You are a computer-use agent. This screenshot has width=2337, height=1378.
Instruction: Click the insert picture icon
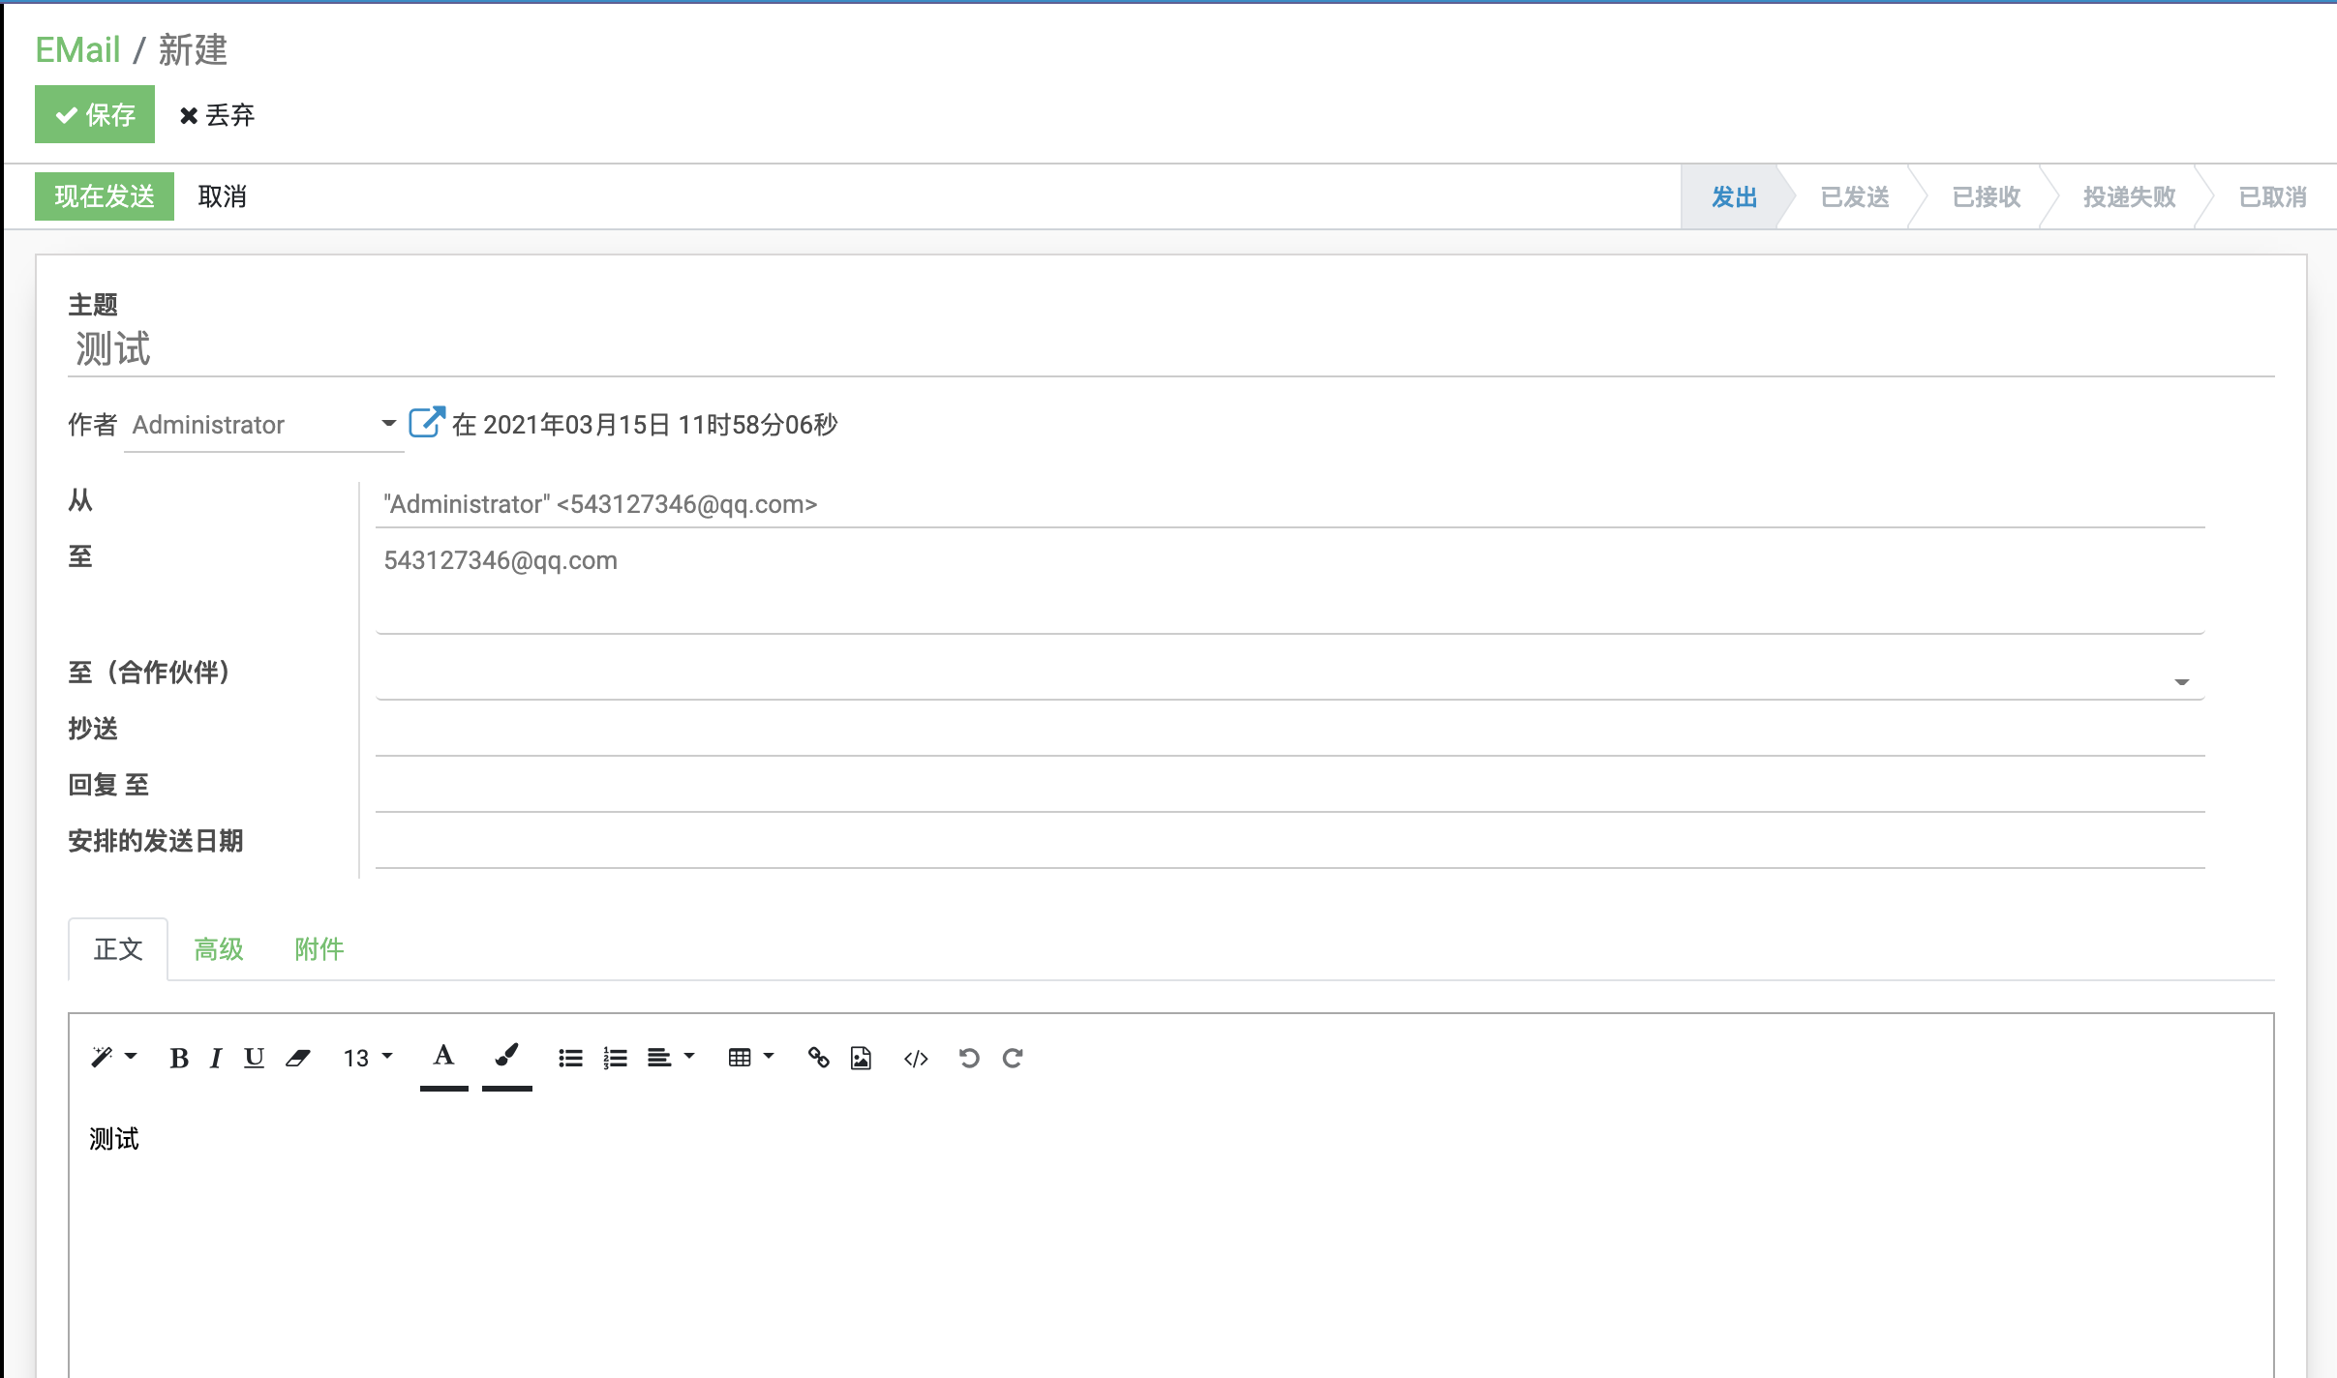(861, 1059)
